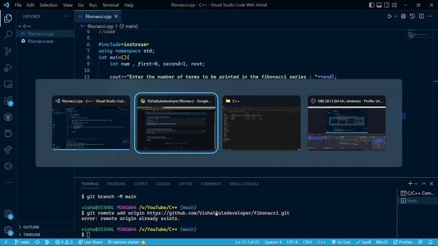Open Extensions view

tap(8, 100)
